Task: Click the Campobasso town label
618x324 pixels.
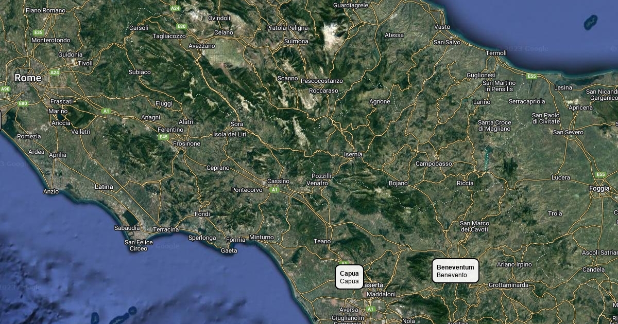Action: point(434,164)
